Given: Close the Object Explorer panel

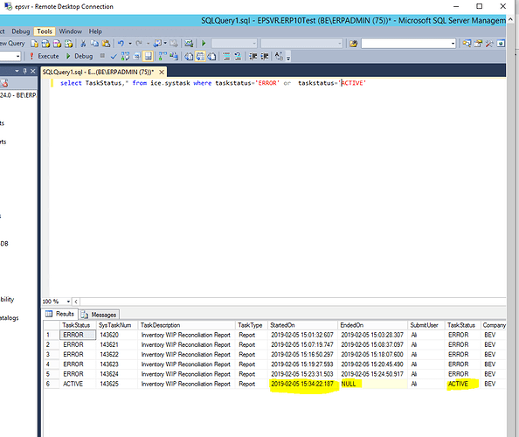Looking at the screenshot, I should (33, 71).
